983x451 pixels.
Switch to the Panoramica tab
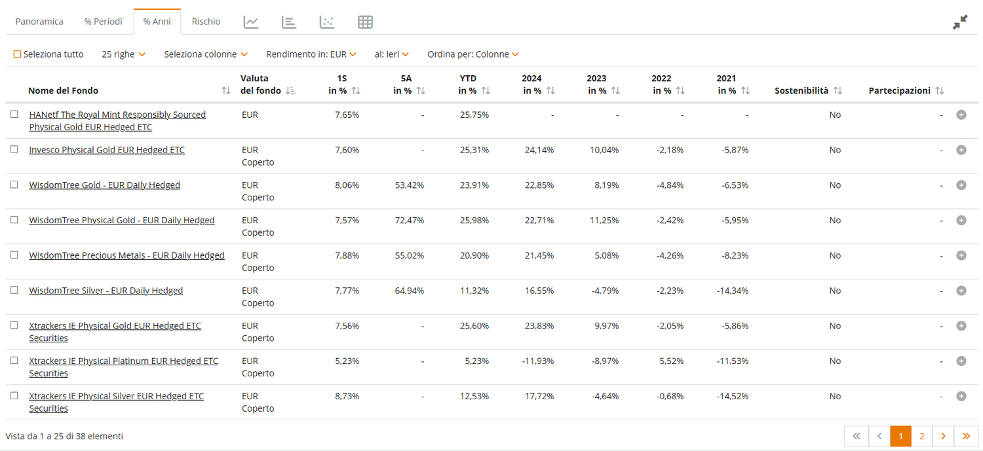pyautogui.click(x=39, y=22)
